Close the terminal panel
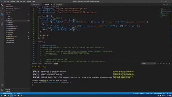This screenshot has height=97, width=172. [x=170, y=64]
